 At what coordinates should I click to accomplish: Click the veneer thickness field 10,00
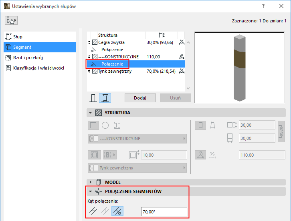[x=164, y=155]
